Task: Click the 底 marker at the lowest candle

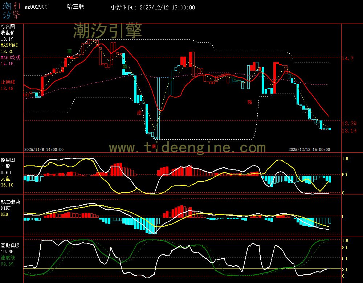Action: 154,146
